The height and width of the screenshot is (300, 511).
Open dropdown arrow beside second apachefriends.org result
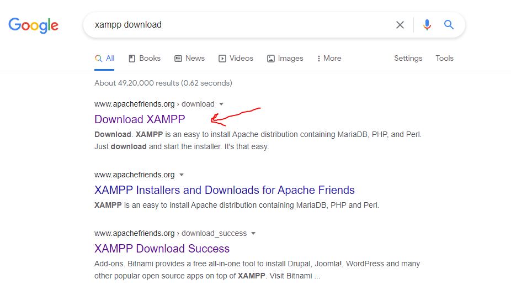point(182,175)
